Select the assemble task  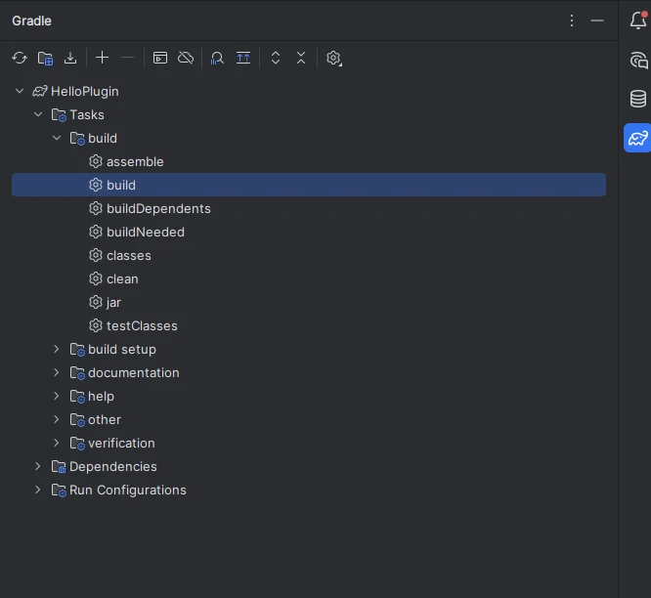(x=135, y=161)
